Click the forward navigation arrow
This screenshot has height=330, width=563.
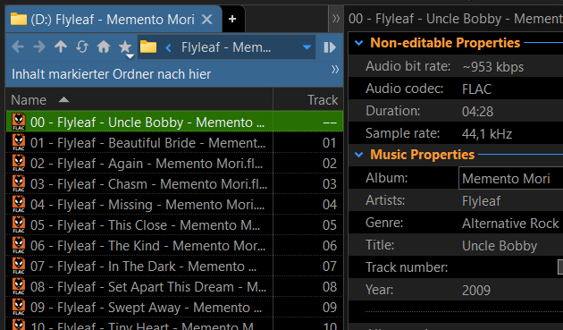click(x=39, y=47)
